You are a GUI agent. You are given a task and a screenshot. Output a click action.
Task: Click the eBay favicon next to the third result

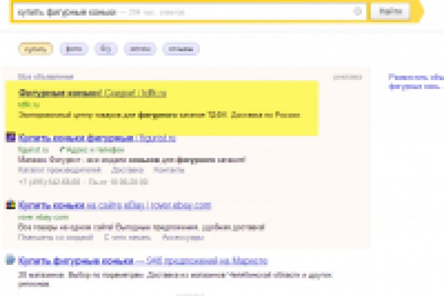10,205
